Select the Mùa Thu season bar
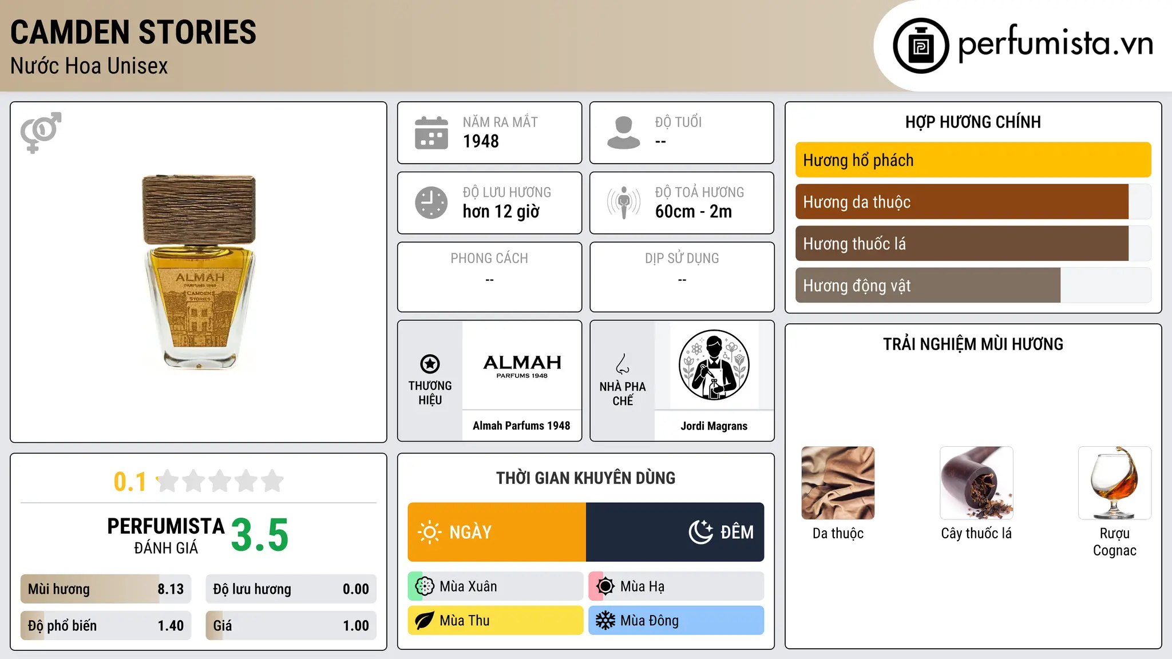Screen dimensions: 1172x659 pyautogui.click(x=496, y=621)
